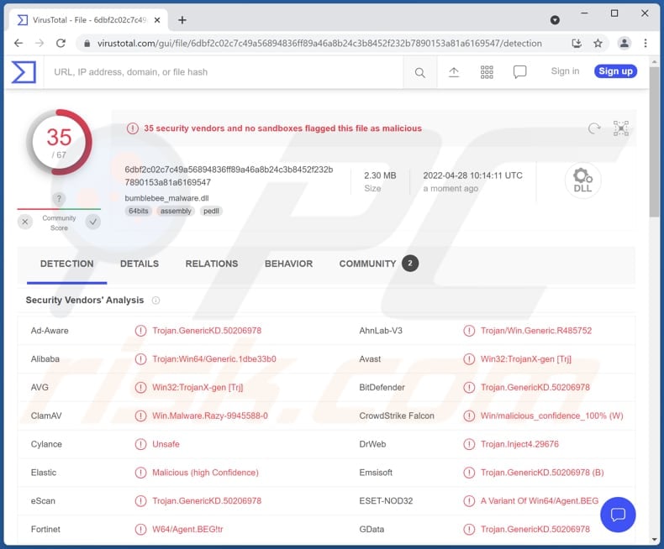This screenshot has height=549, width=664.
Task: Click the GData vendor name
Action: click(372, 529)
